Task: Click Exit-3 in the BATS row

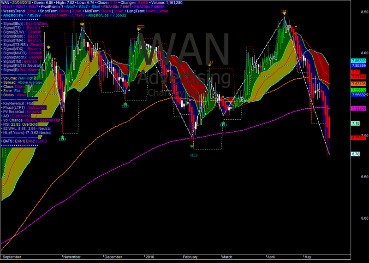Action: (42, 141)
